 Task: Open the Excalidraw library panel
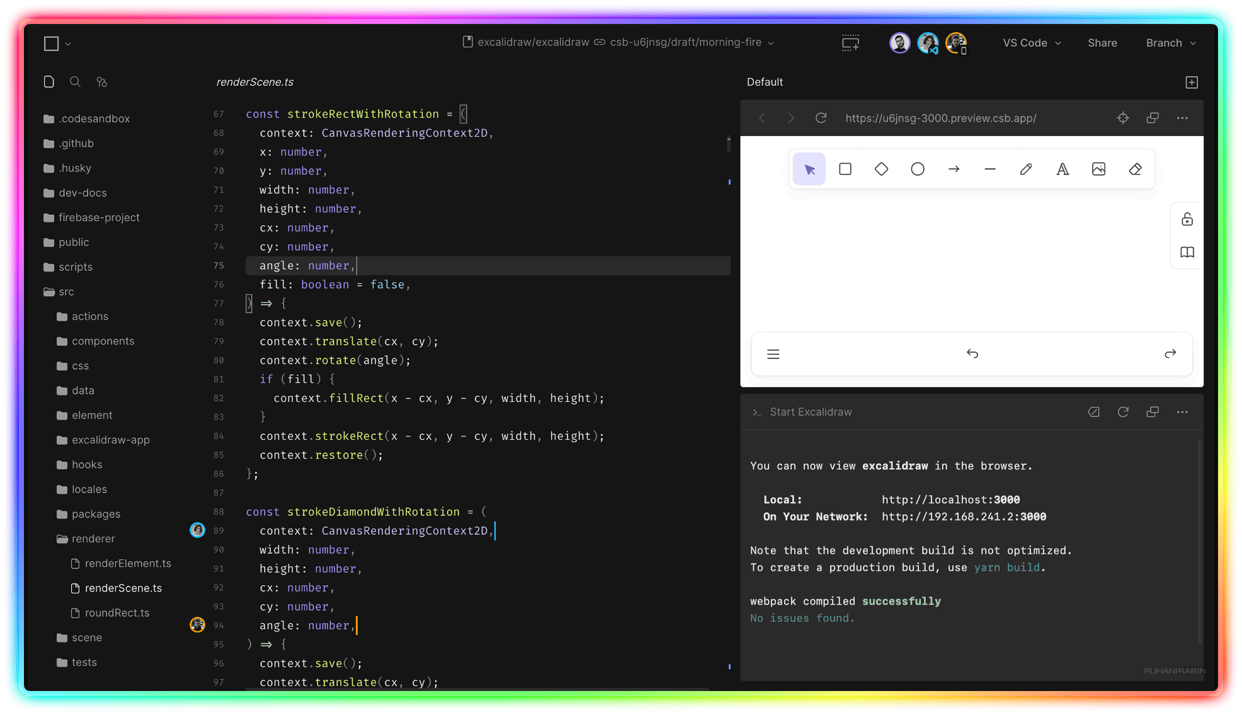coord(1187,252)
